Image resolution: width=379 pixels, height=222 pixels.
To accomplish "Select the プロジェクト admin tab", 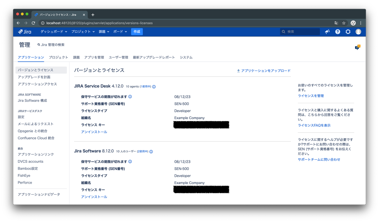I will [58, 57].
